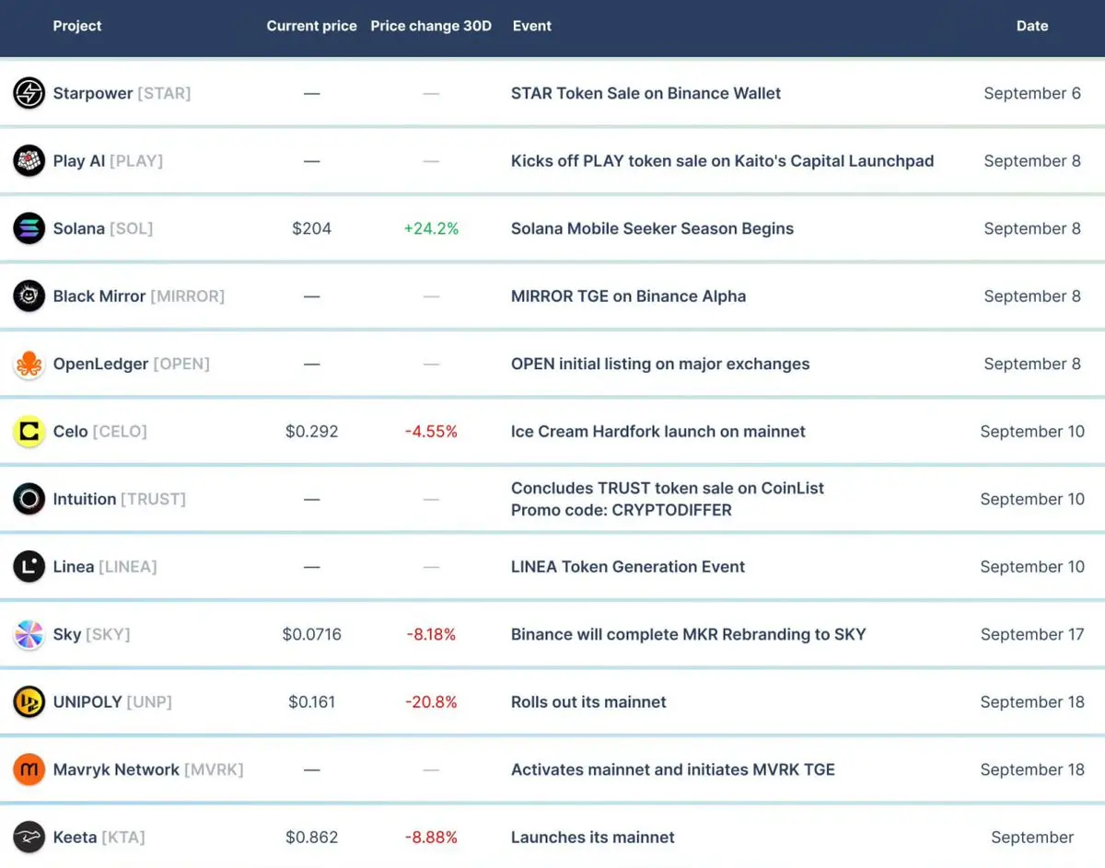Click the -8.88% price change value

click(431, 838)
